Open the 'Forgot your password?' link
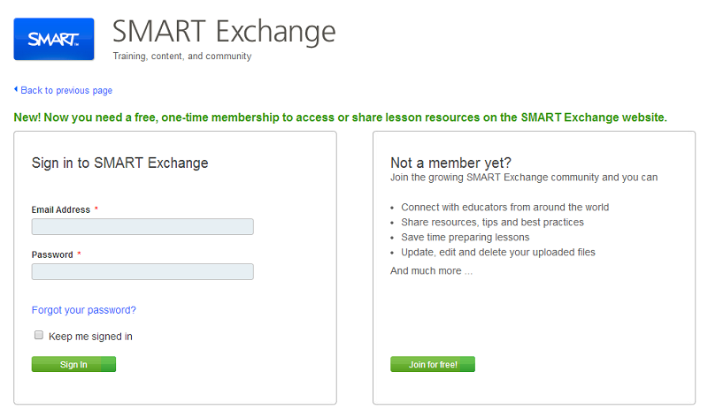 tap(84, 310)
